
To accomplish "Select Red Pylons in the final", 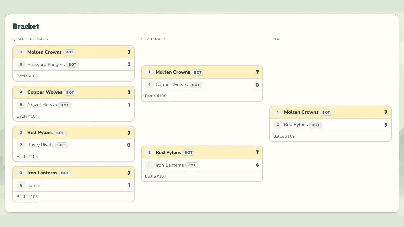I will click(330, 125).
